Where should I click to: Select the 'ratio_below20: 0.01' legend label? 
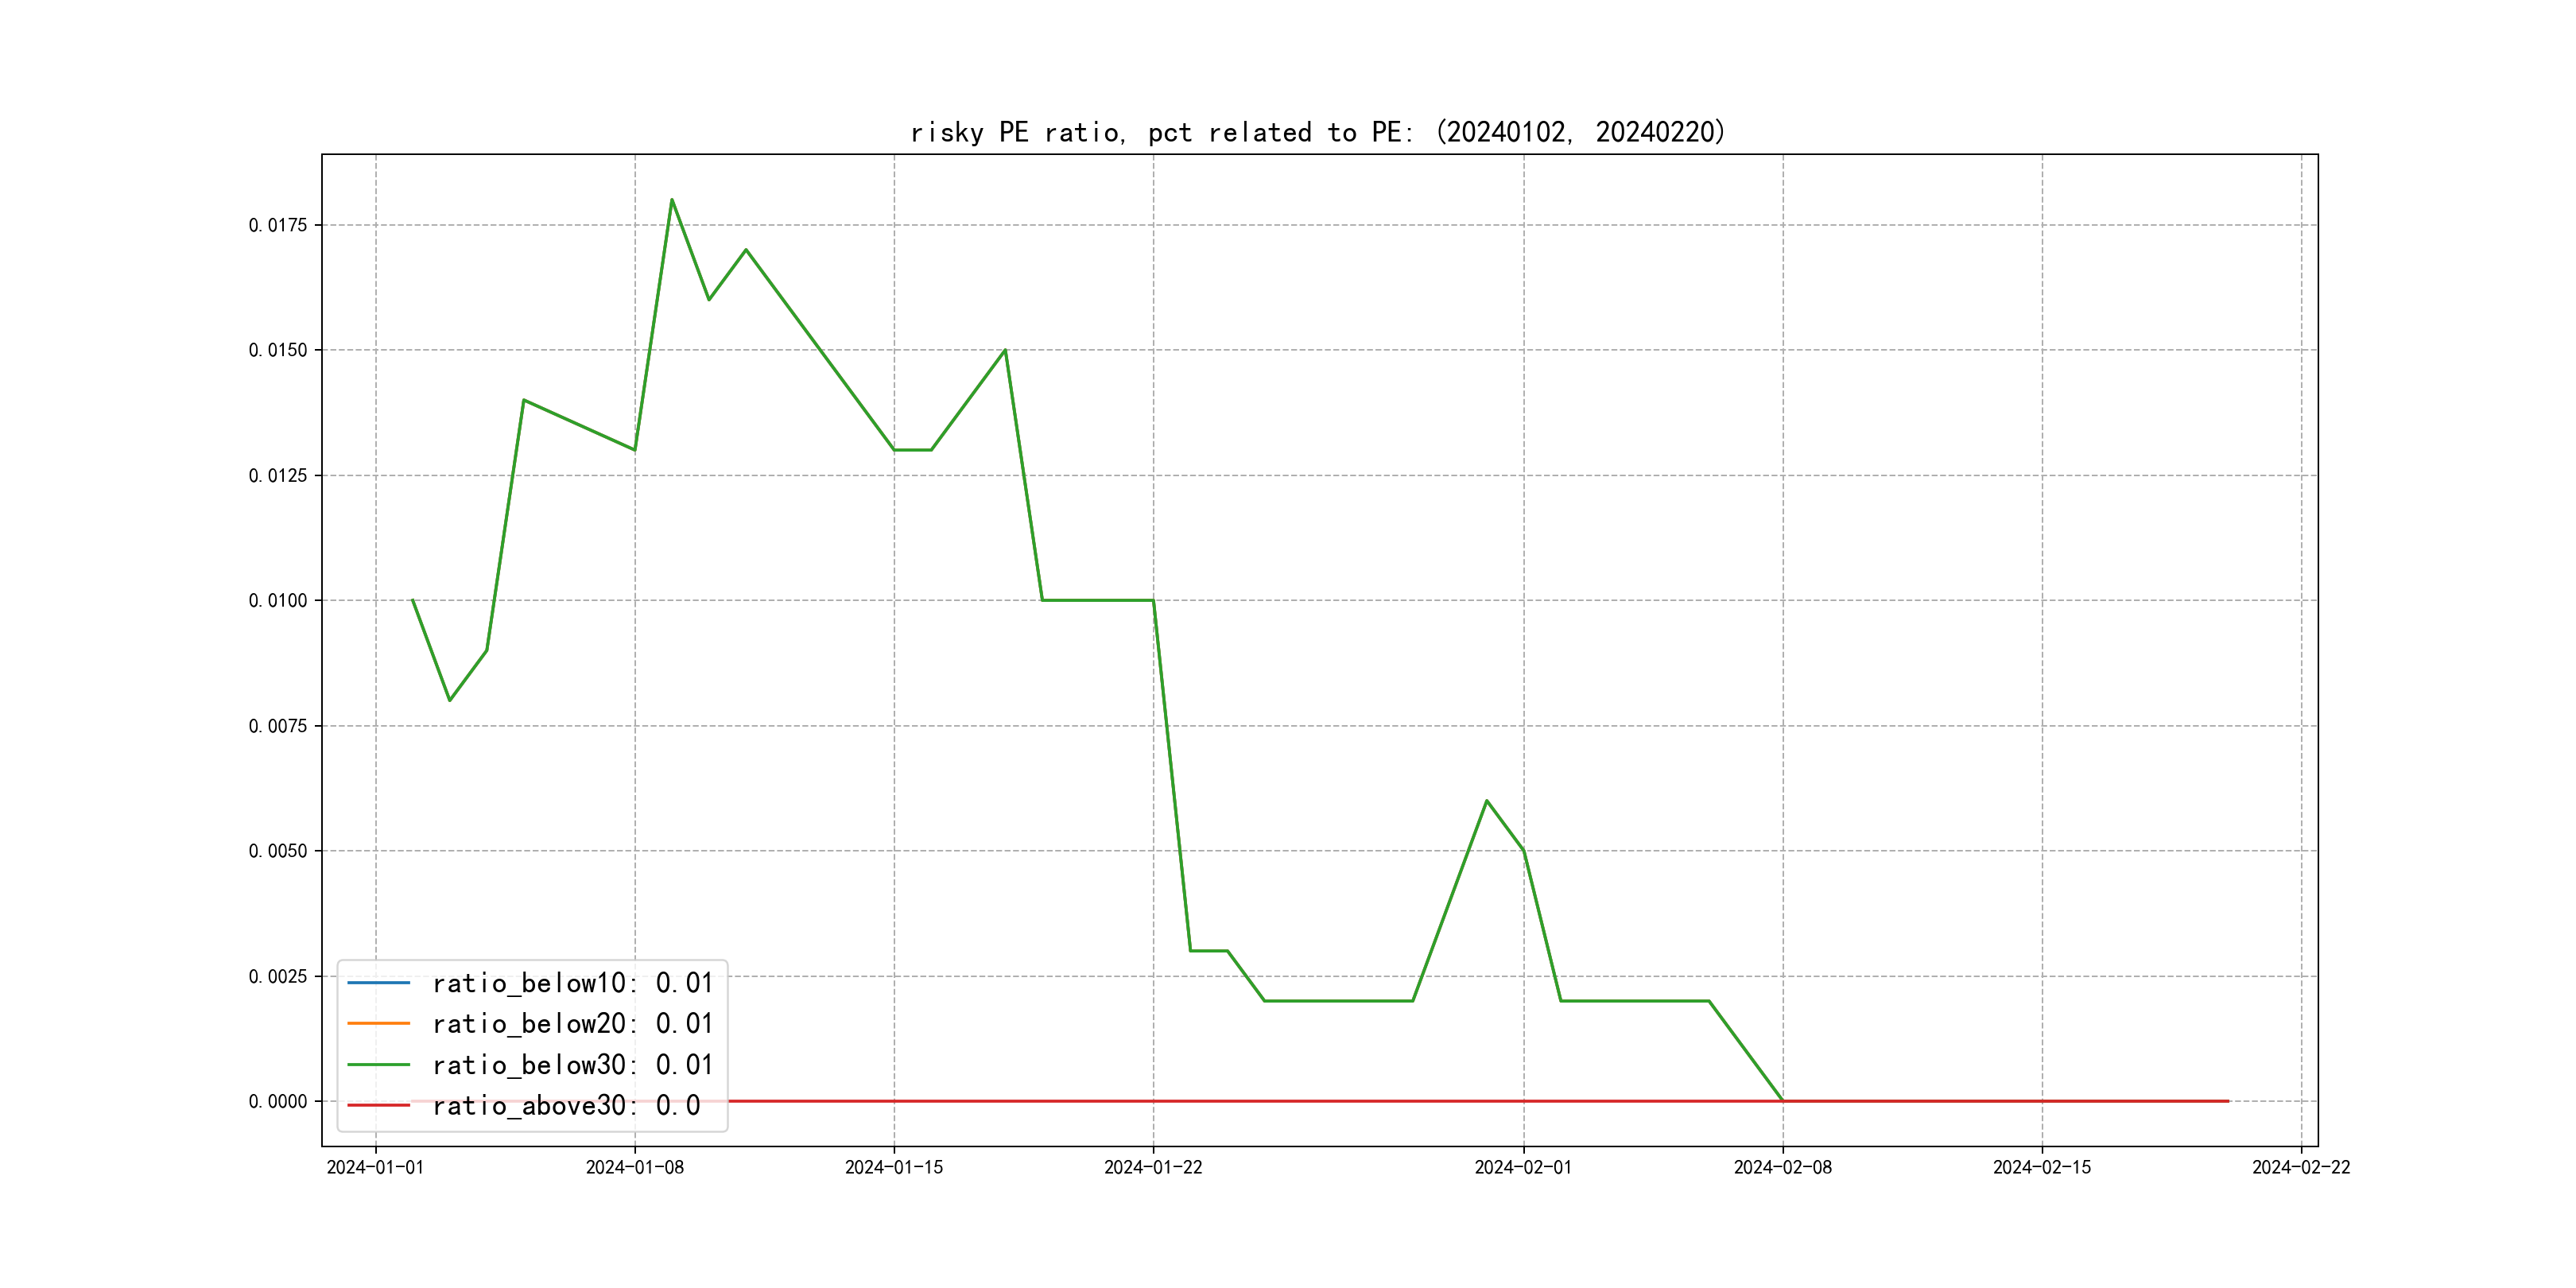coord(572,1024)
